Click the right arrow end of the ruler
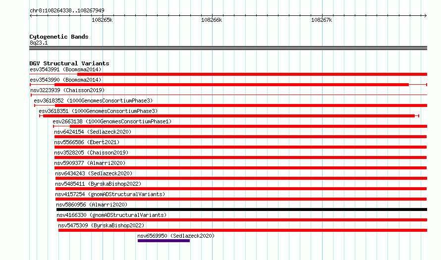 426,15
